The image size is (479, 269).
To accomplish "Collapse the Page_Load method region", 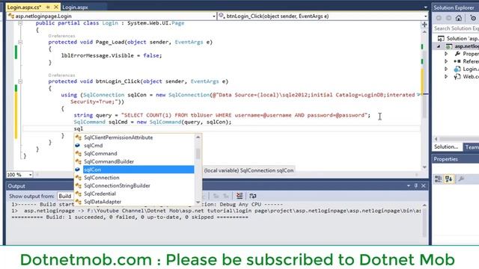I will [20, 42].
